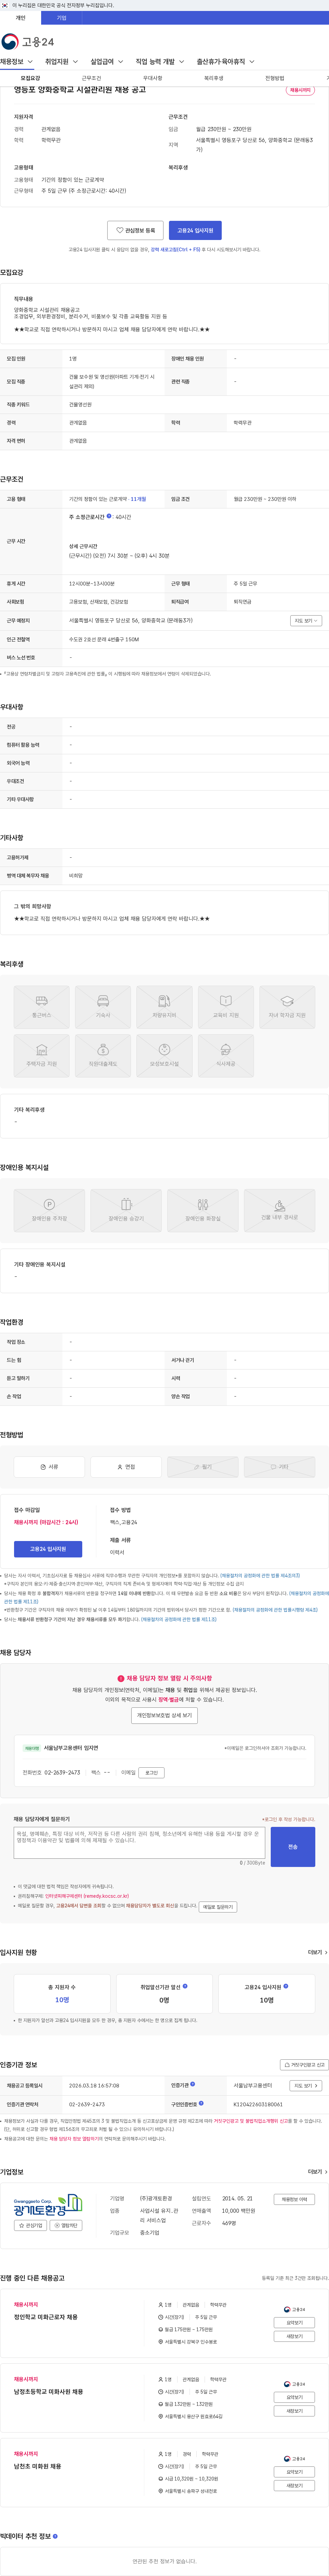This screenshot has height=2576, width=329.
Task: Jump to the 근무조건 section tab
Action: (x=91, y=78)
